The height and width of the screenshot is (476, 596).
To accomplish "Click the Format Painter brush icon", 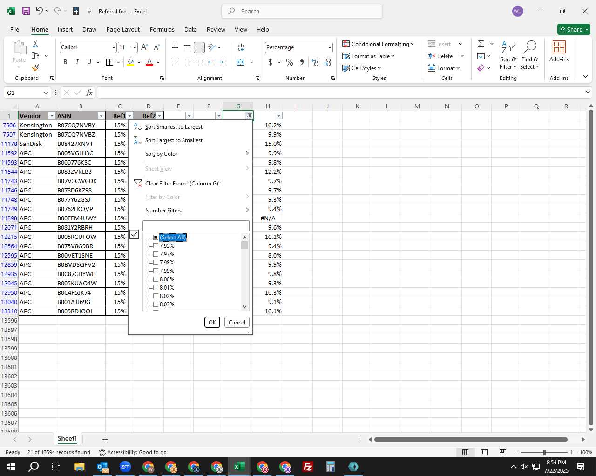I will pyautogui.click(x=35, y=68).
